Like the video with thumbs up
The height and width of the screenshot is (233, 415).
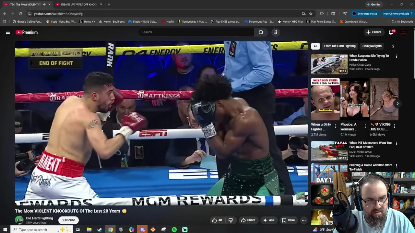(217, 220)
